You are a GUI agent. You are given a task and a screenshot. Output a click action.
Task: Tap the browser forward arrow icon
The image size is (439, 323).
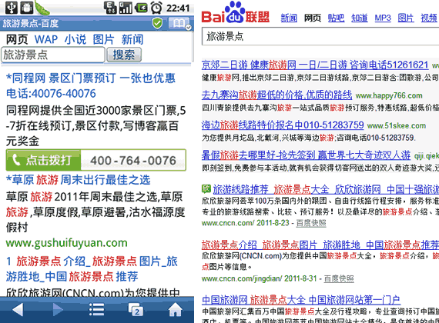coord(58,310)
